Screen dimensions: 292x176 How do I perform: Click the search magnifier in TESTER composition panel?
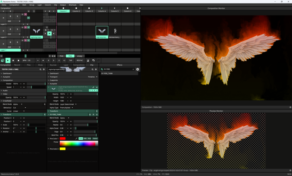click(x=40, y=70)
